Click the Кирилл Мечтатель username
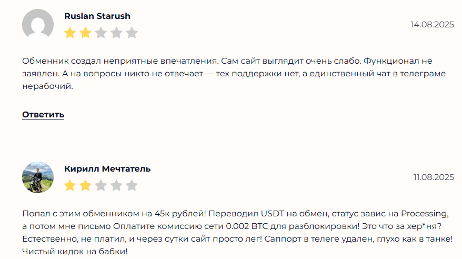The height and width of the screenshot is (259, 462). [107, 169]
